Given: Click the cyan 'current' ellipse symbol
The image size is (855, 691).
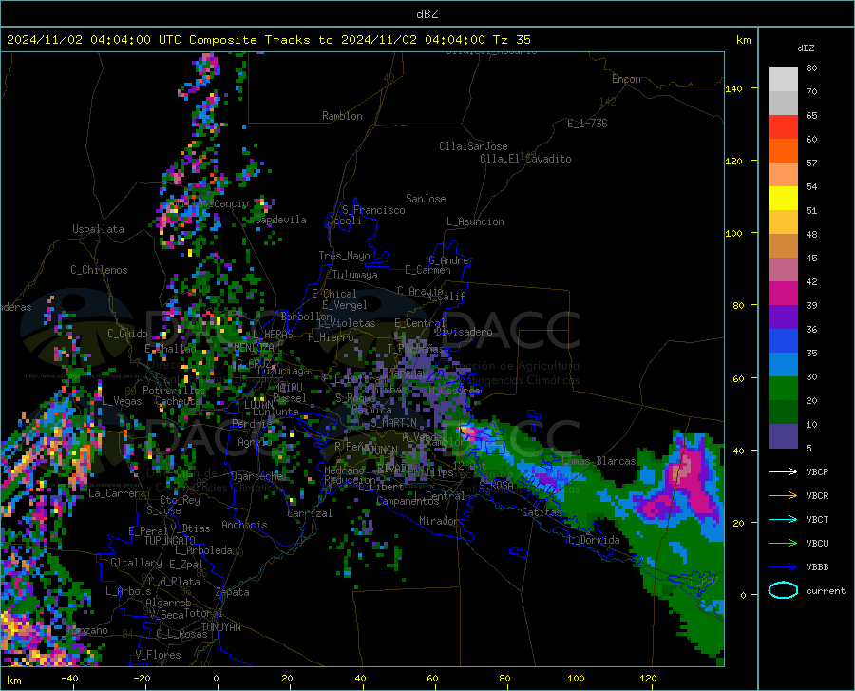Looking at the screenshot, I should (783, 590).
